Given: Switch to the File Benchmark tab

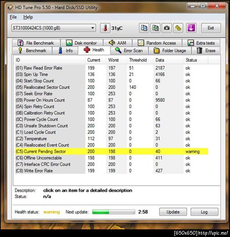Looking at the screenshot, I should tap(36, 43).
